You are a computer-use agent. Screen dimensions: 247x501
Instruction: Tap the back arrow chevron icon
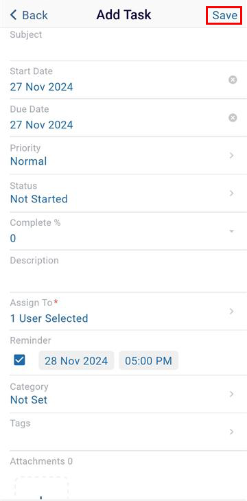(13, 14)
